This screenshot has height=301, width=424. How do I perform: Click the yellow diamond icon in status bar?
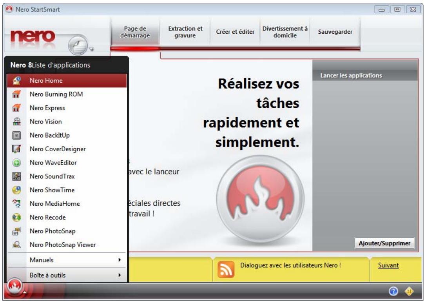click(x=409, y=291)
